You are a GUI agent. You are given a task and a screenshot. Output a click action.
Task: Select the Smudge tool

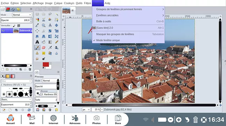37,59
